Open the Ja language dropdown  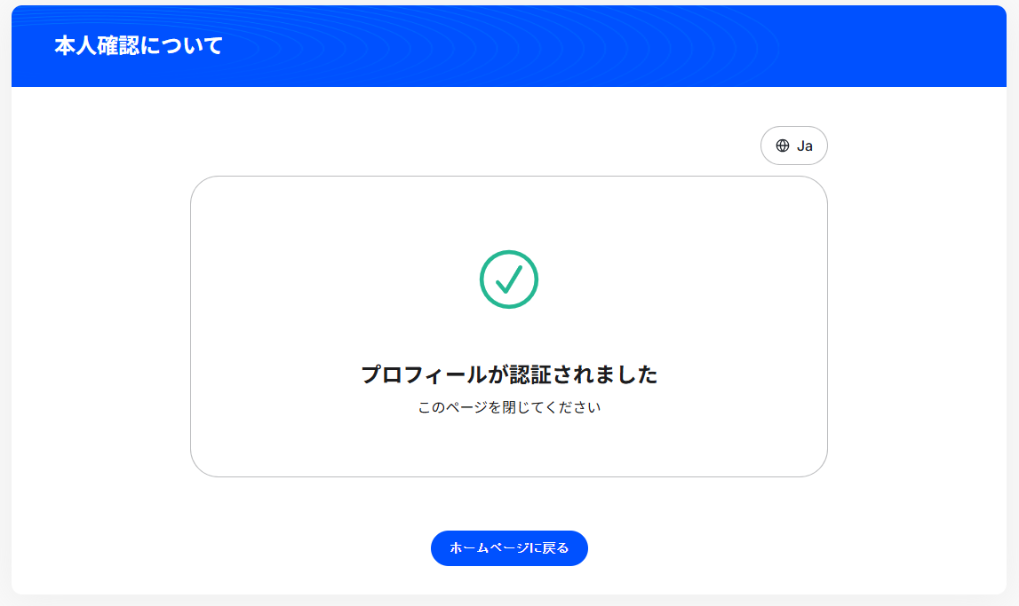tap(794, 146)
